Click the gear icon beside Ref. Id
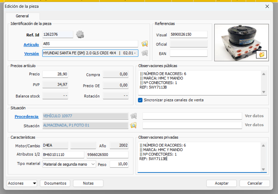The image size is (278, 194). (80, 35)
